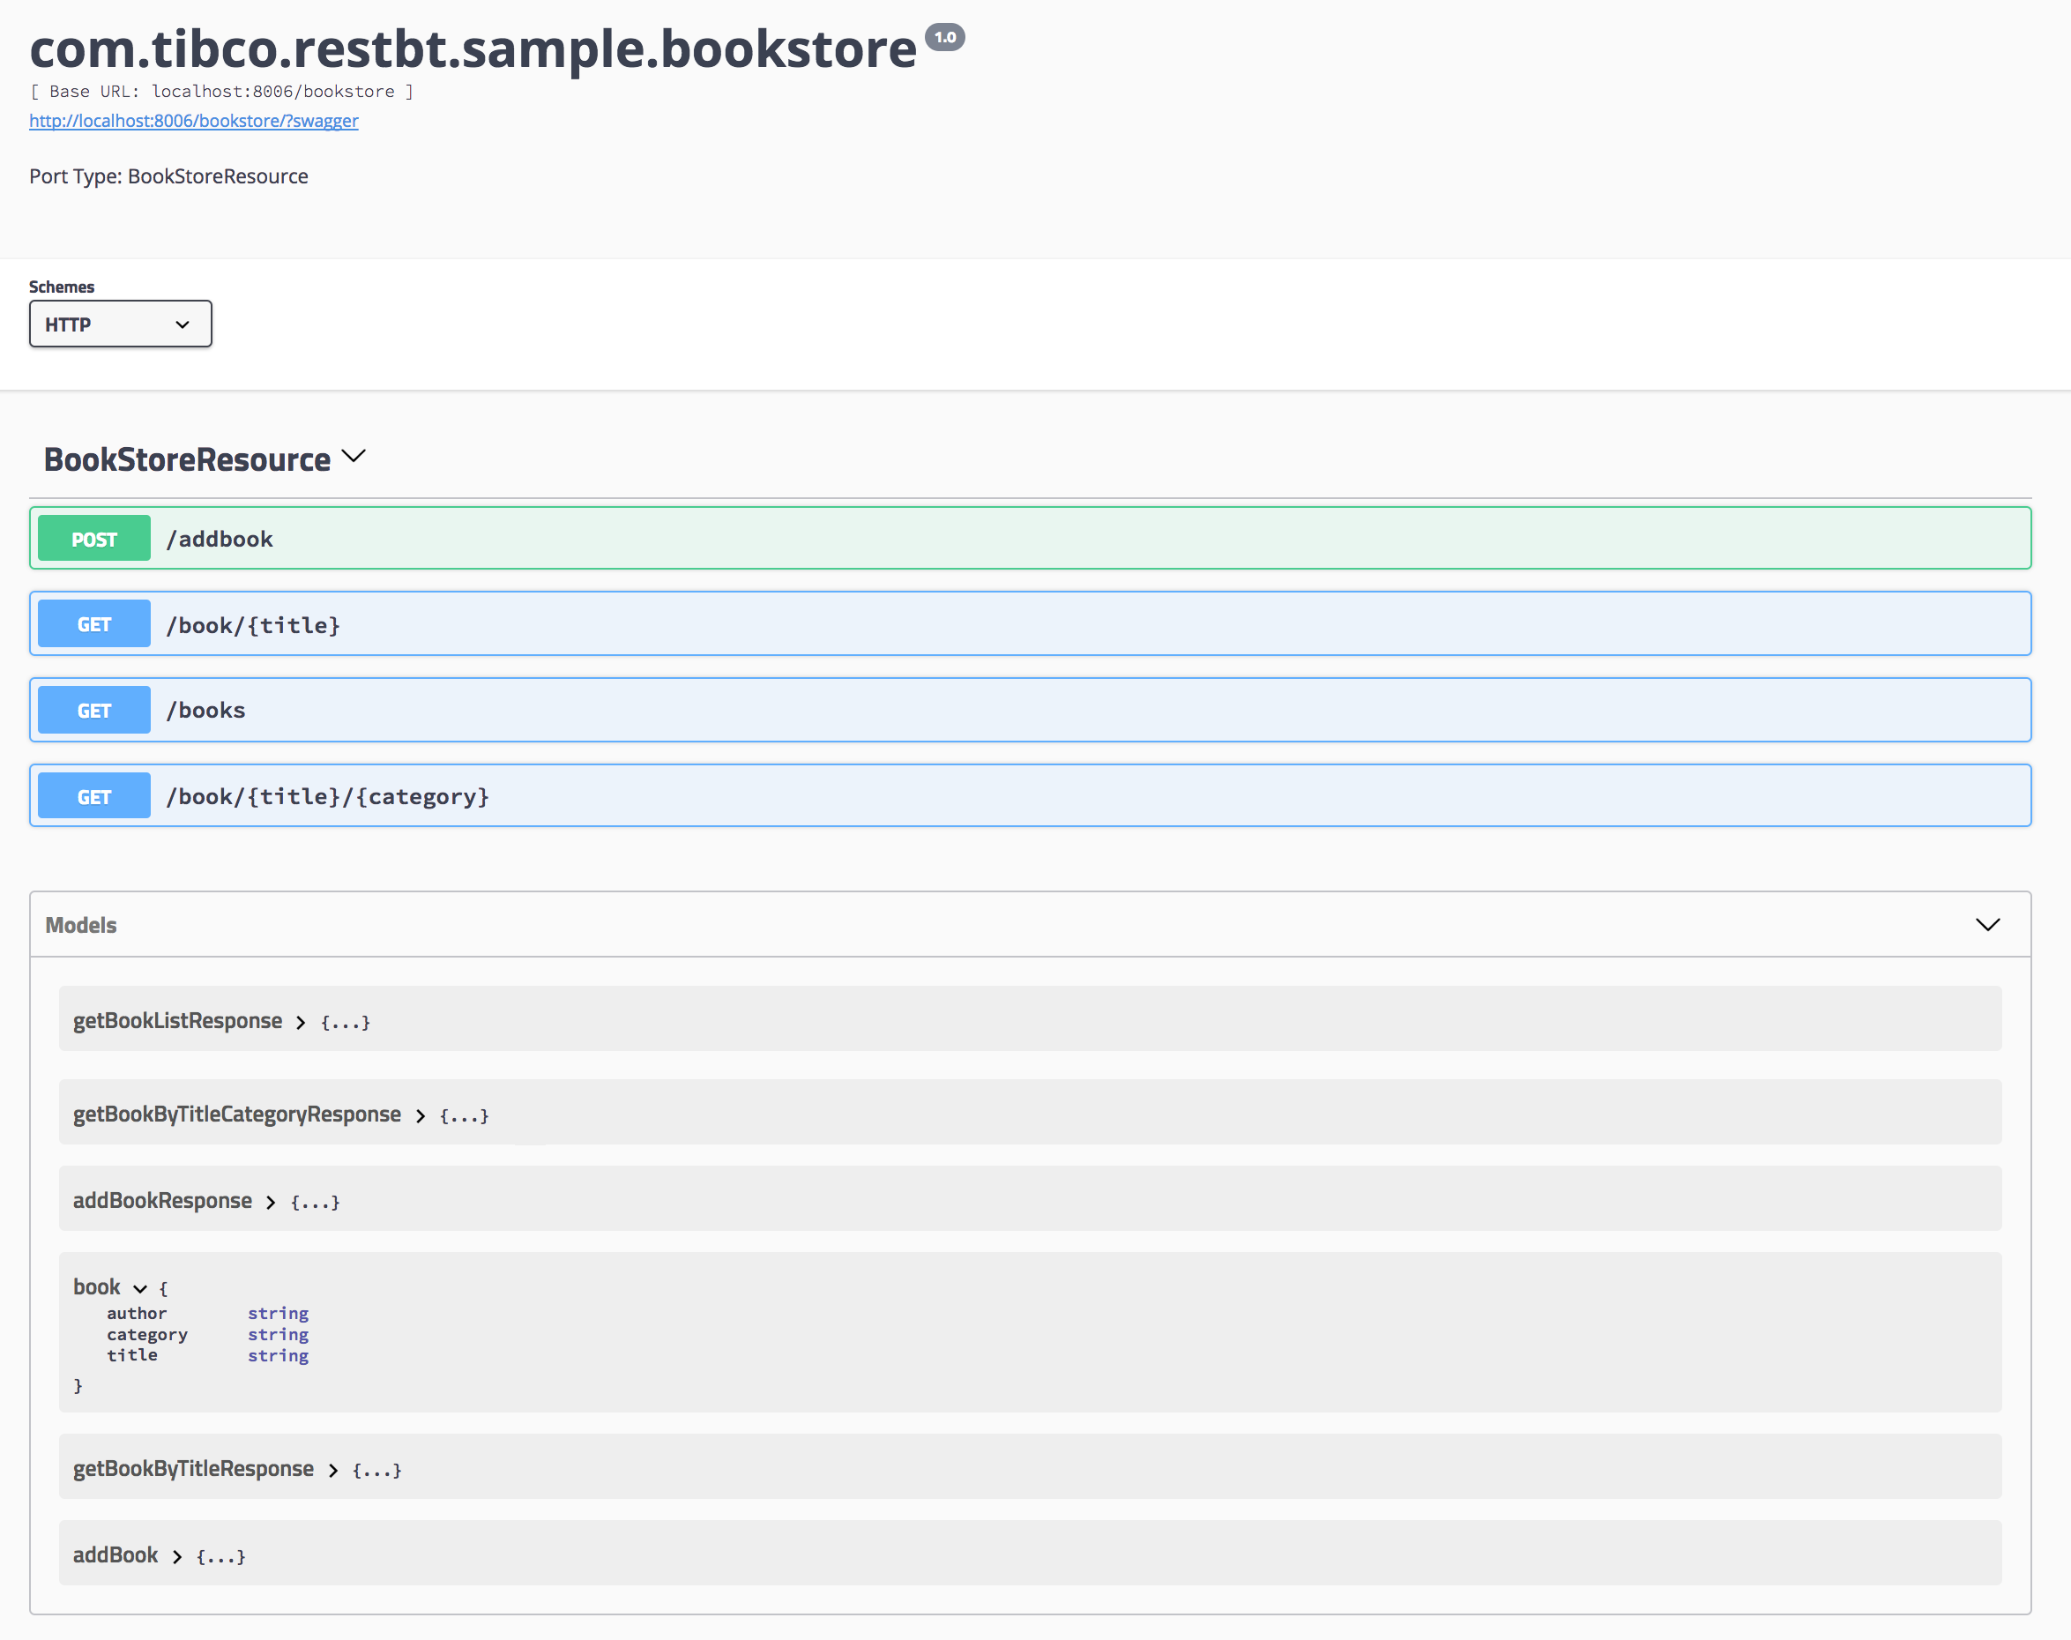This screenshot has width=2071, height=1640.
Task: Expand addBookResponse model arrow
Action: (271, 1202)
